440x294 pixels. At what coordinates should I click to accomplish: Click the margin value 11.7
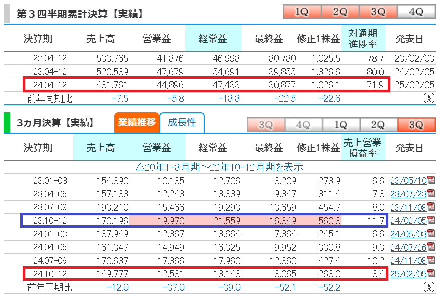pyautogui.click(x=376, y=221)
